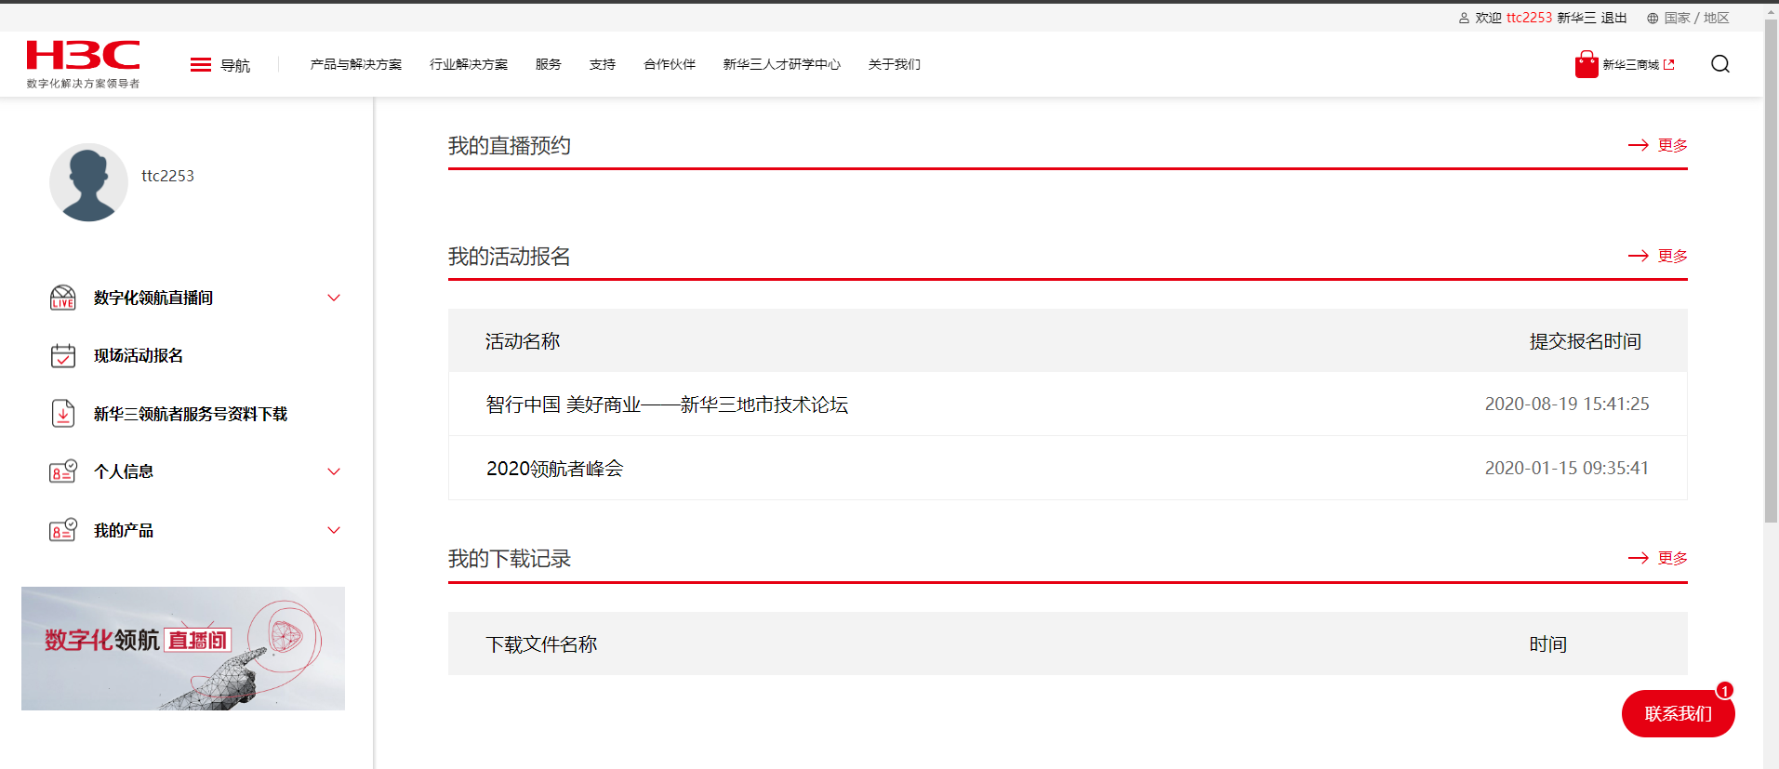Click the 我的直播预约 section heading
1779x769 pixels.
click(510, 146)
